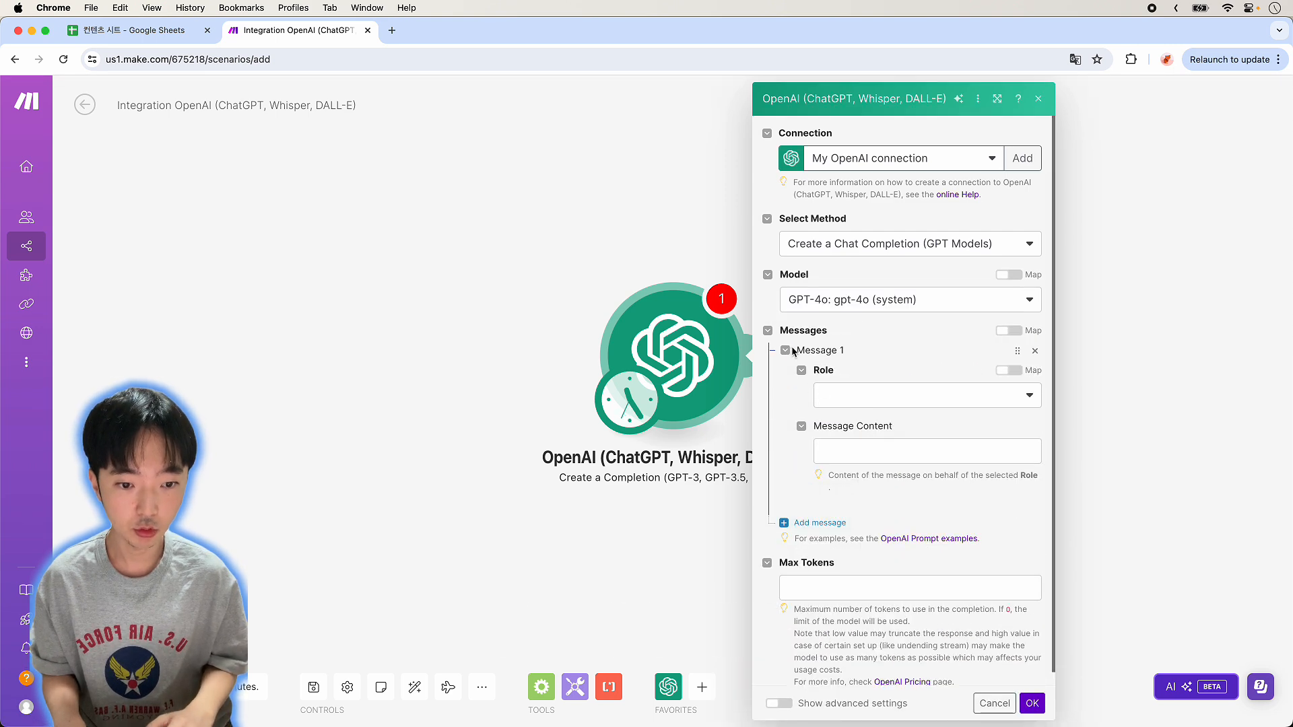
Task: Click the OpenAI favorite module icon
Action: 668,687
